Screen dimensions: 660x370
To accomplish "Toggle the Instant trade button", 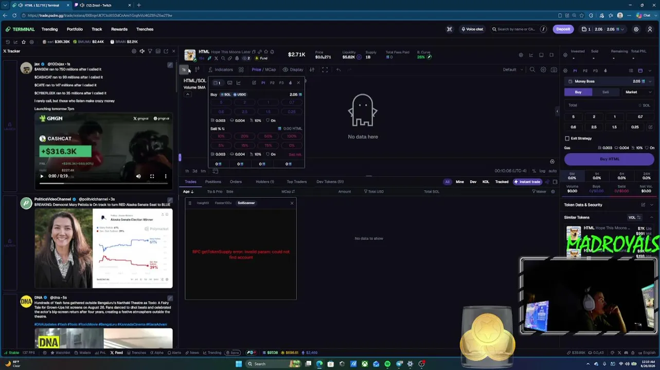I will tap(527, 181).
